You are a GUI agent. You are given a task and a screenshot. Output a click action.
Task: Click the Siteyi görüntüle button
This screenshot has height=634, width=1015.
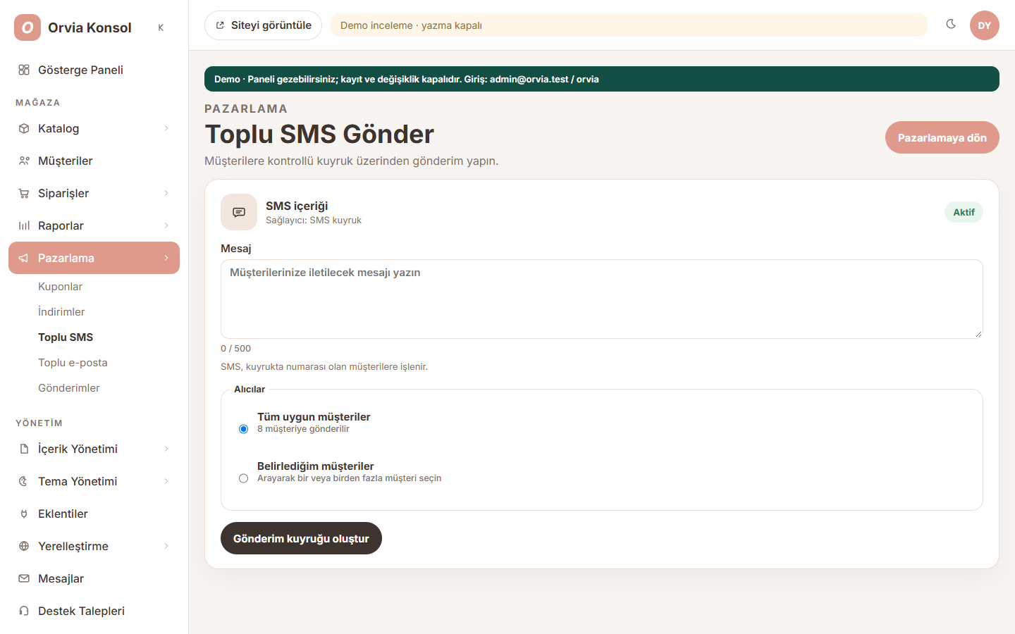263,25
